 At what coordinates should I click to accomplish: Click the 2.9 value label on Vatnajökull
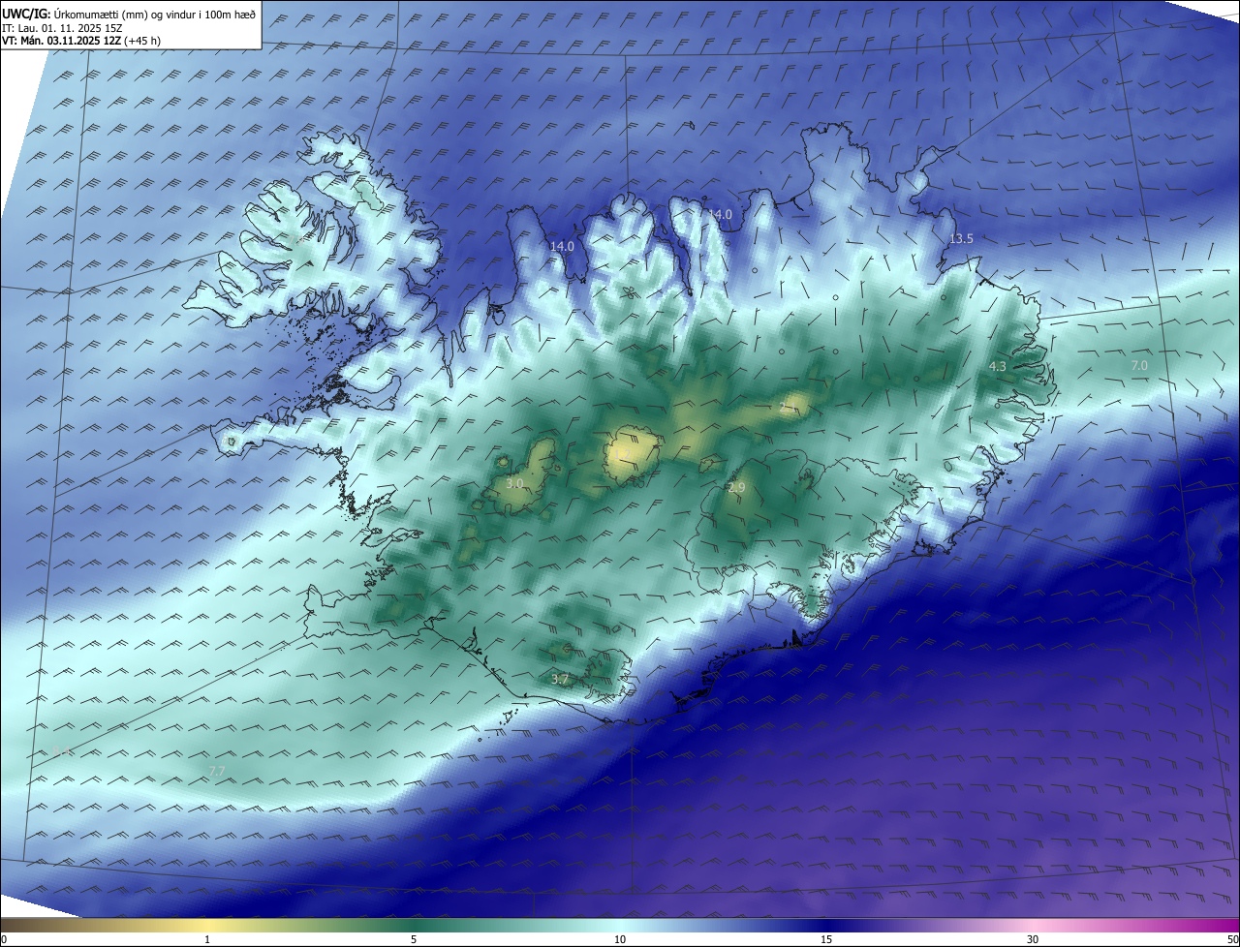click(736, 488)
